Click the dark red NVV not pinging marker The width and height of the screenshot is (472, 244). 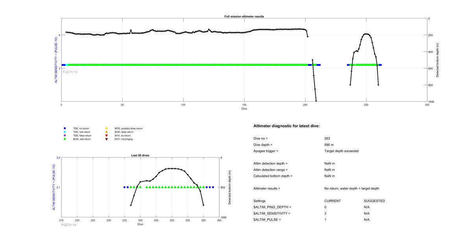pyautogui.click(x=107, y=139)
